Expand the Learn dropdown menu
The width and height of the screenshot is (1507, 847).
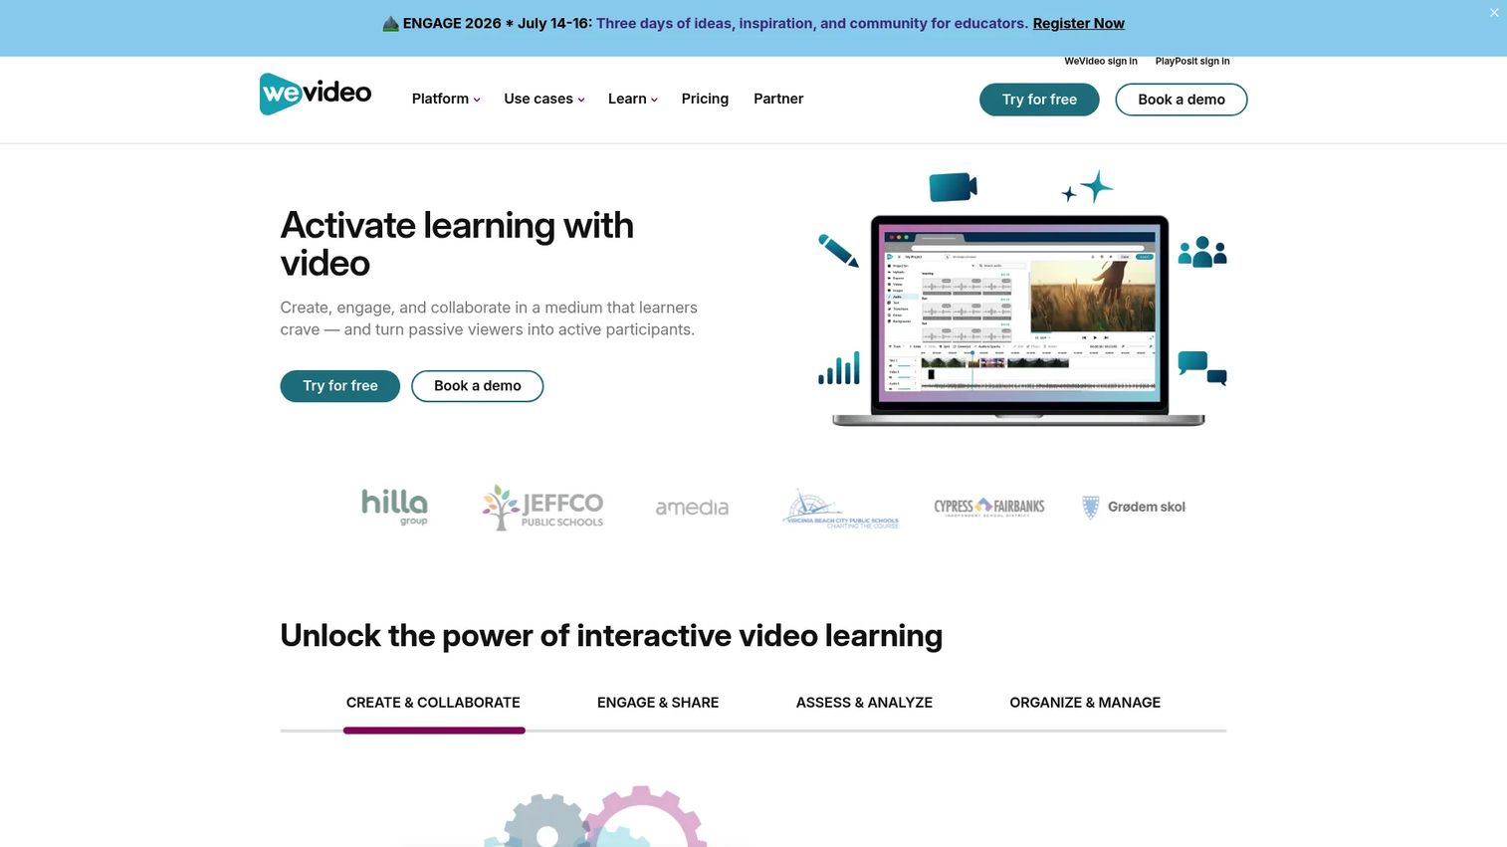[x=633, y=99]
